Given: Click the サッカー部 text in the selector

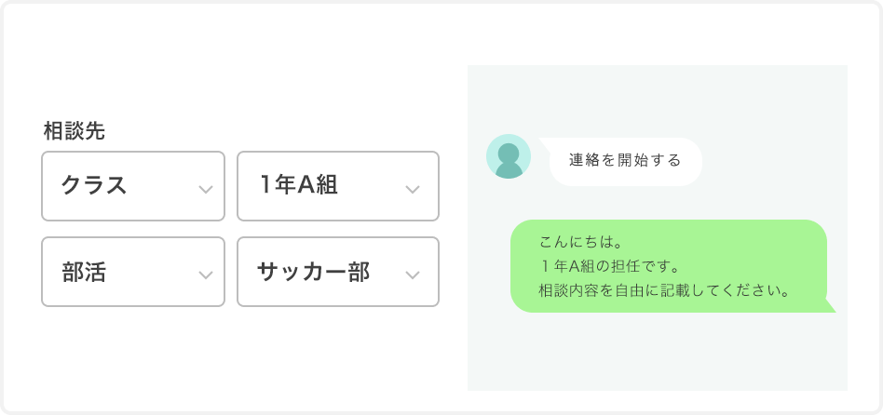Looking at the screenshot, I should pyautogui.click(x=313, y=272).
